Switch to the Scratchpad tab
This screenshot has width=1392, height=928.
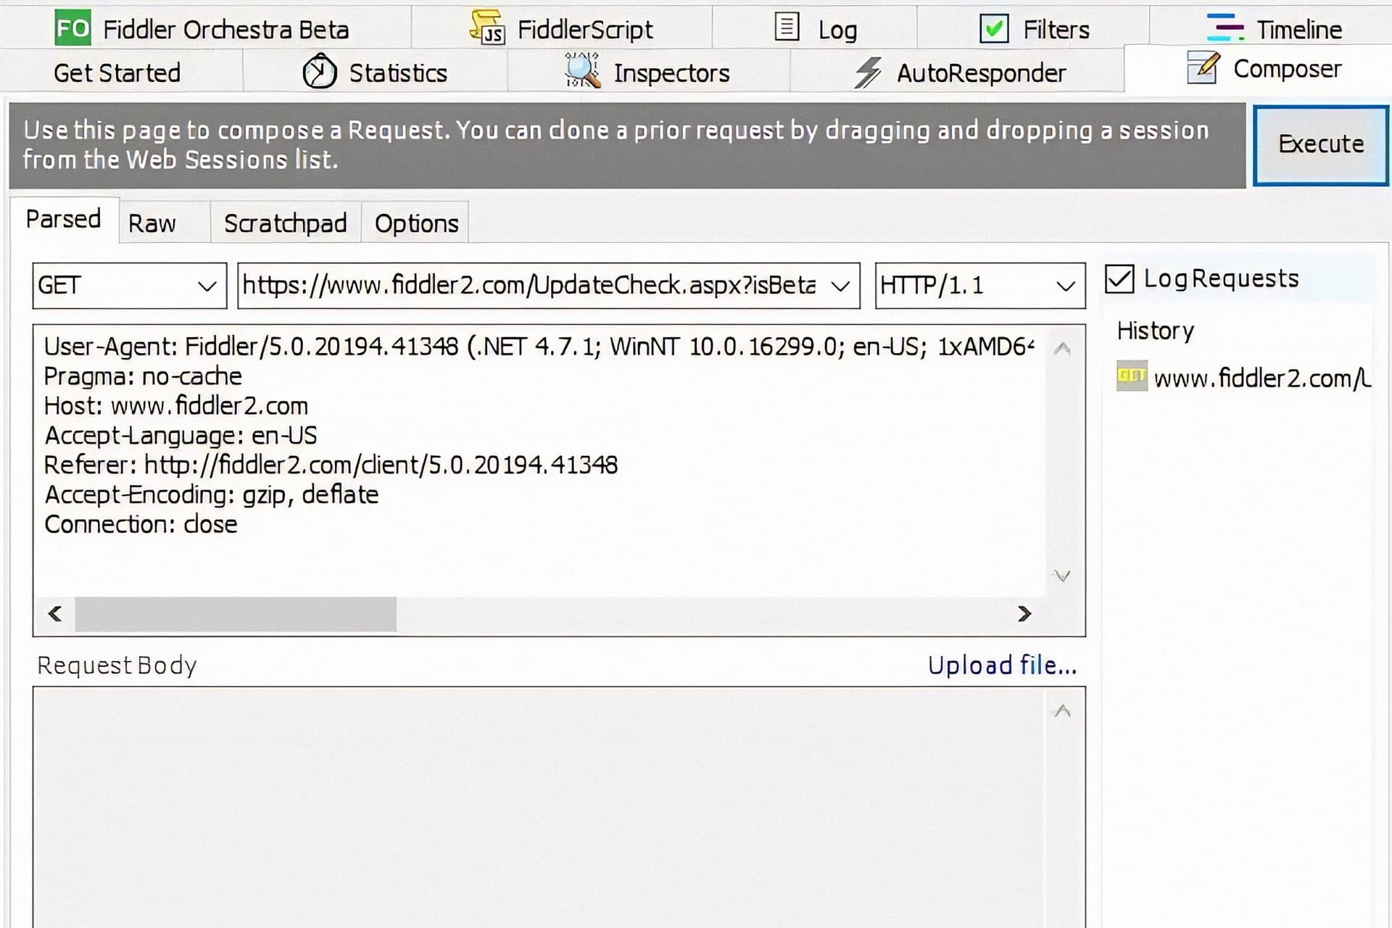(x=286, y=223)
